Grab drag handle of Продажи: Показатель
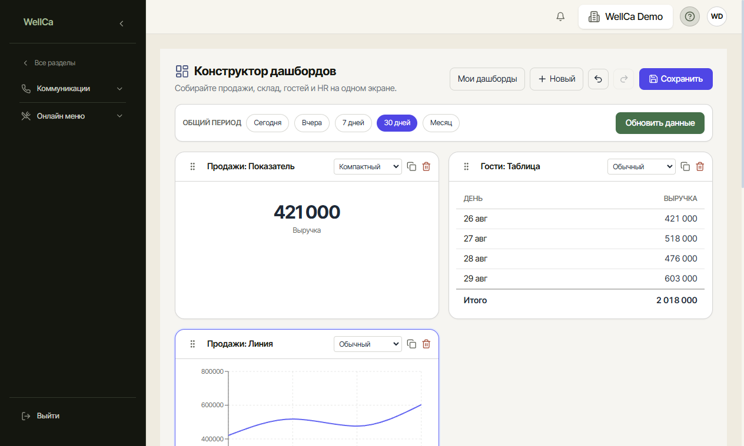 tap(192, 166)
